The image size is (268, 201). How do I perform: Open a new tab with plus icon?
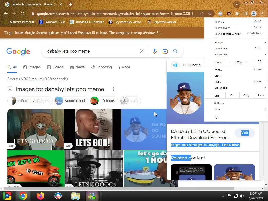[71, 4]
